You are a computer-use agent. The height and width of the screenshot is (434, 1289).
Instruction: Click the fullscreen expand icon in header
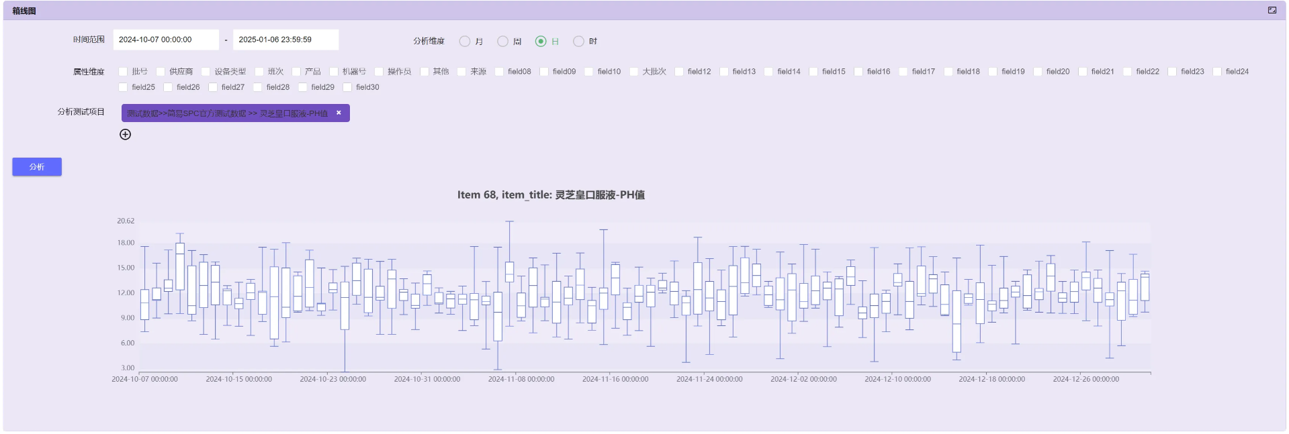pos(1272,10)
